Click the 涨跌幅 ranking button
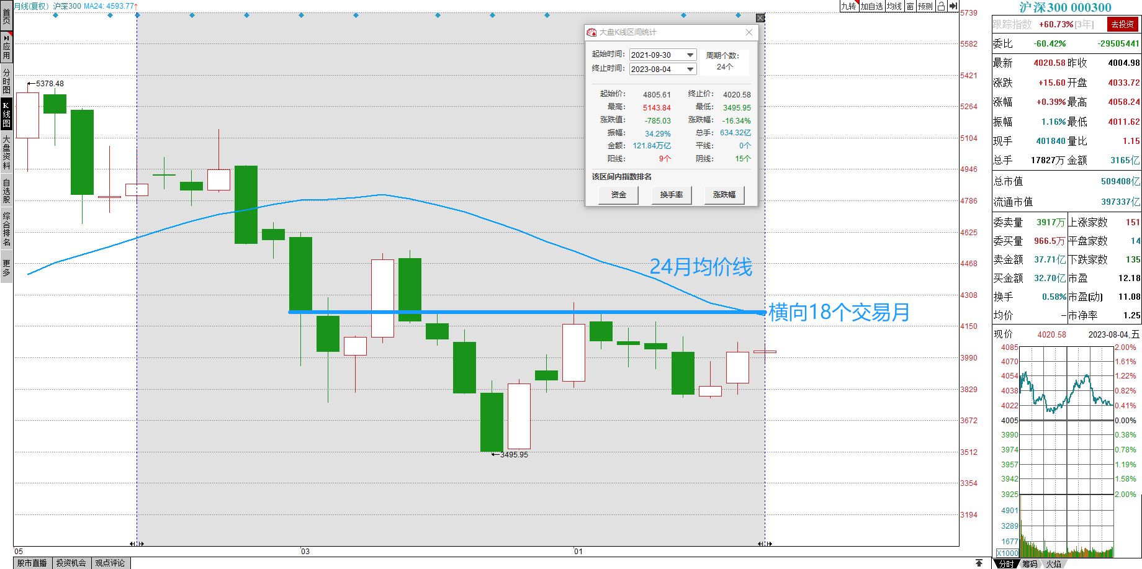The height and width of the screenshot is (569, 1142). [724, 195]
